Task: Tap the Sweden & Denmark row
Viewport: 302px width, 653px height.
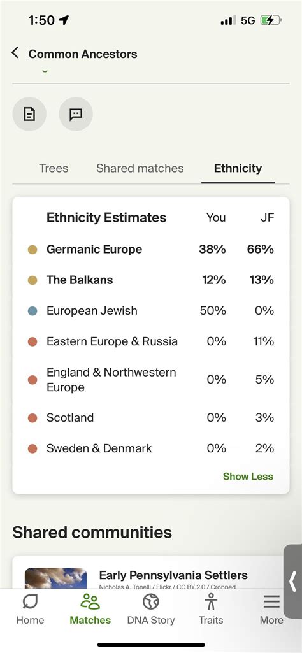Action: click(151, 448)
